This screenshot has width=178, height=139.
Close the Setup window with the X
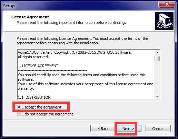(167, 4)
